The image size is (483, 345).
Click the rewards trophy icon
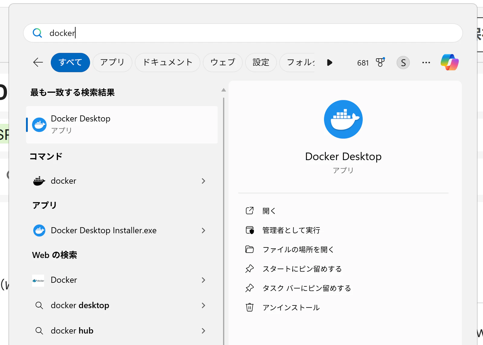(x=380, y=62)
